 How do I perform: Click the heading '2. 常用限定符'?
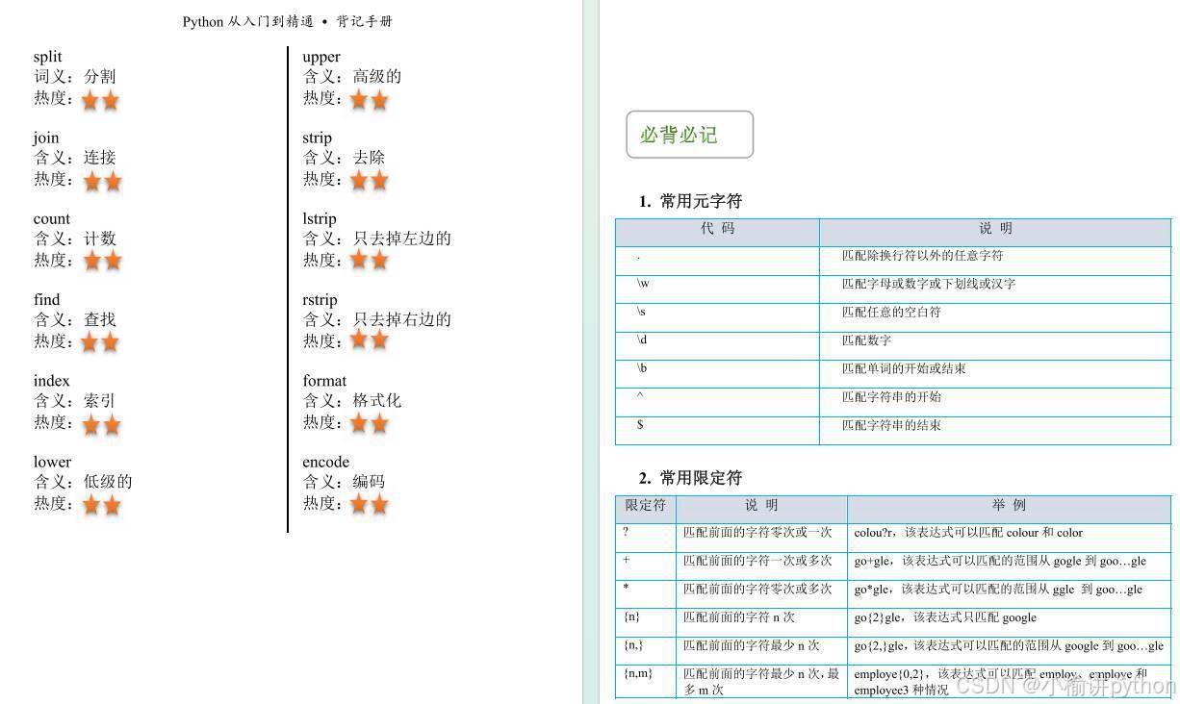point(690,478)
